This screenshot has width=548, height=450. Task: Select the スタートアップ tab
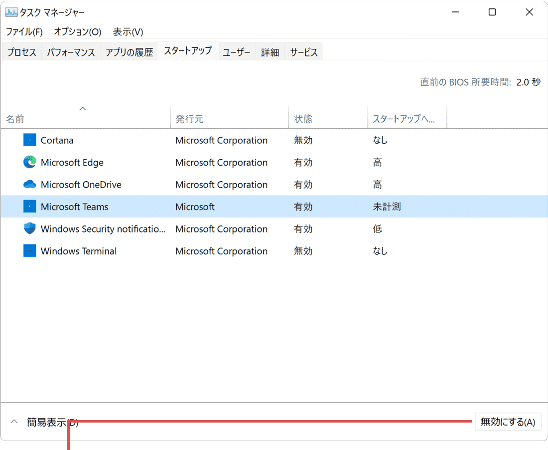click(188, 51)
